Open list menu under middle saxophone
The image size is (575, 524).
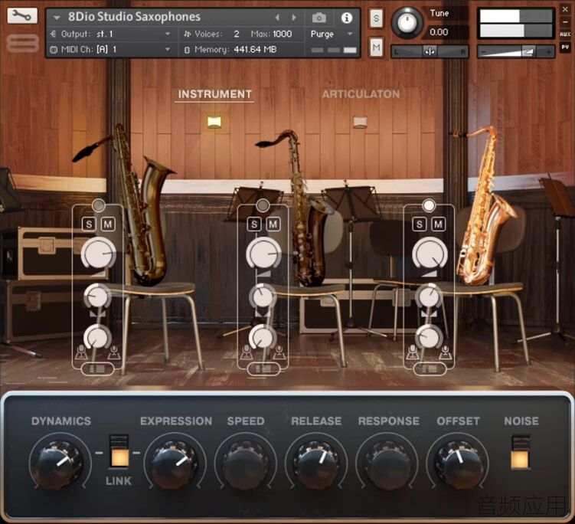tap(263, 368)
